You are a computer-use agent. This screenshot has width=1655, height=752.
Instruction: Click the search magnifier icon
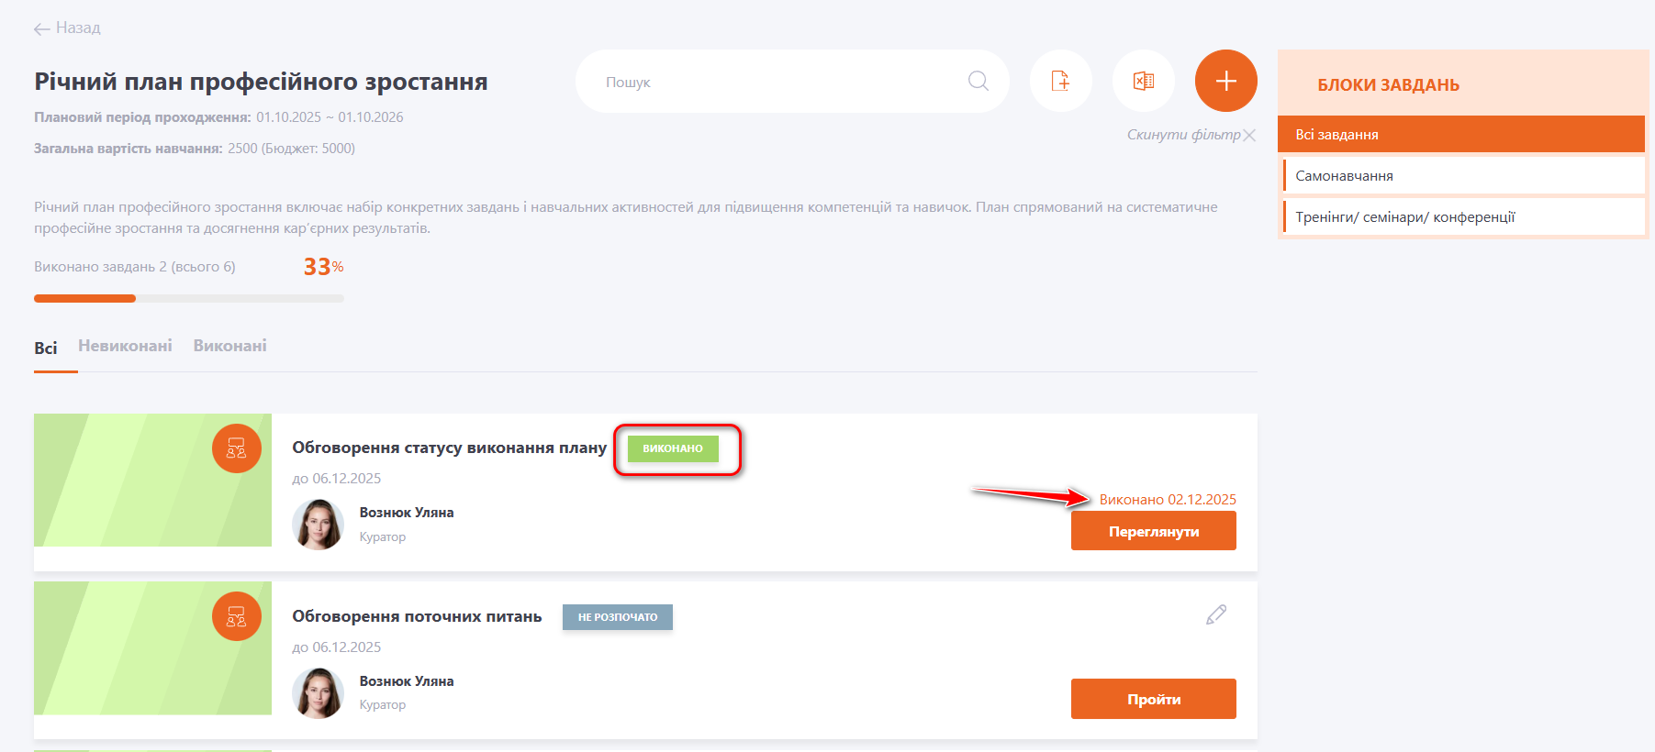[x=978, y=82]
